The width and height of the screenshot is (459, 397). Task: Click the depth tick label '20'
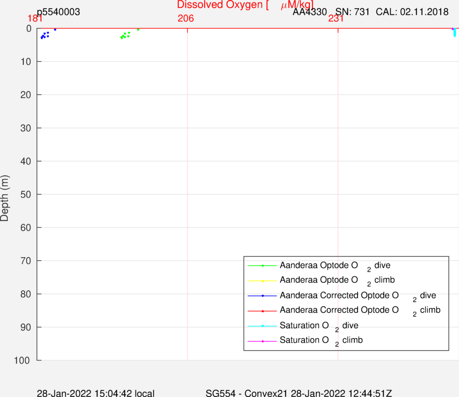tap(26, 95)
